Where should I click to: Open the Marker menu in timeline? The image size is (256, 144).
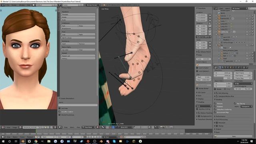15,137
